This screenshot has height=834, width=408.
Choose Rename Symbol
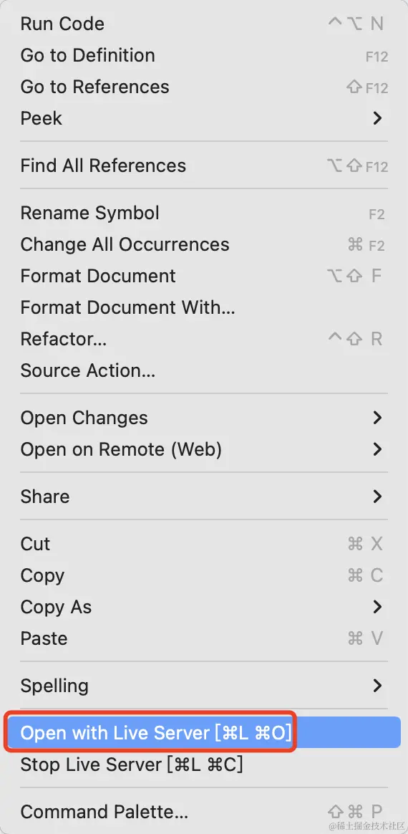coord(204,213)
